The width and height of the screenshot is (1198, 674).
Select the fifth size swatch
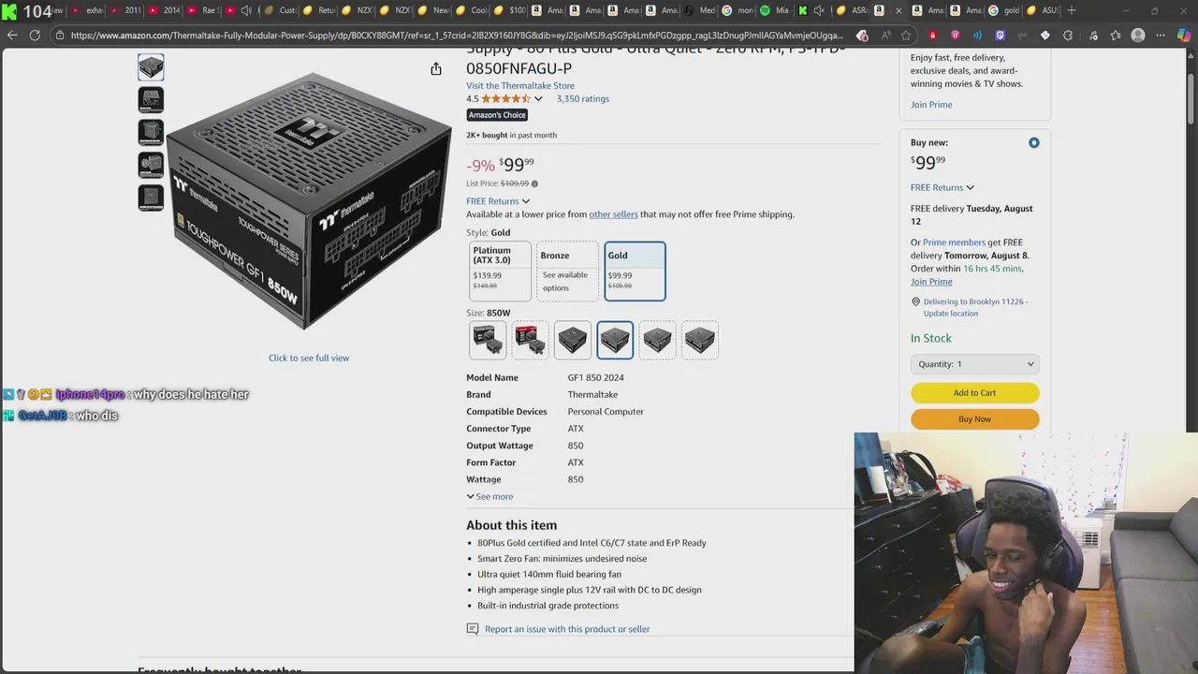[x=657, y=340]
